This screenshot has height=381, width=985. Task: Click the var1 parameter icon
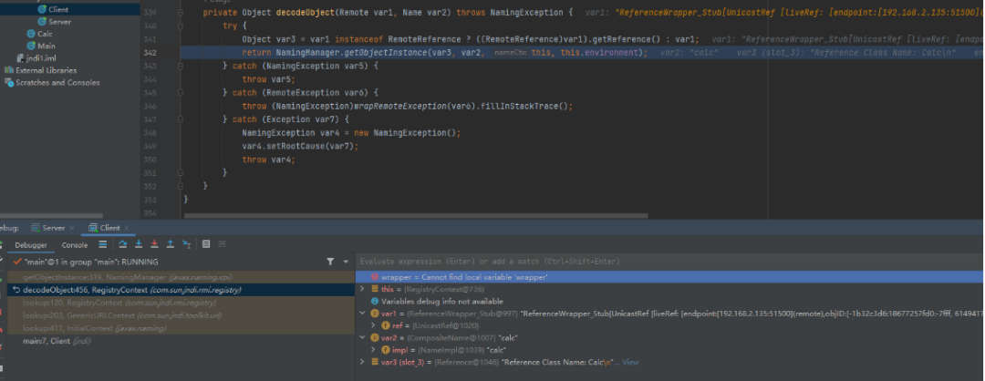375,314
